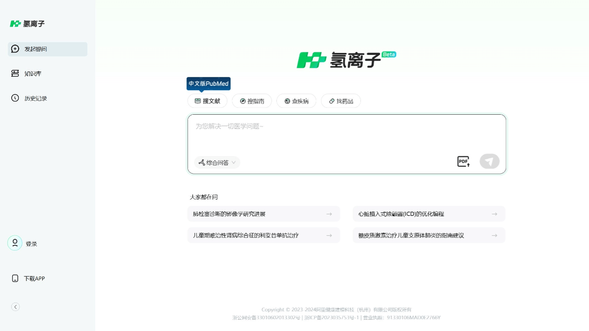Click the 氢离子 logo in sidebar
Viewport: 589px width, 331px height.
coord(27,24)
